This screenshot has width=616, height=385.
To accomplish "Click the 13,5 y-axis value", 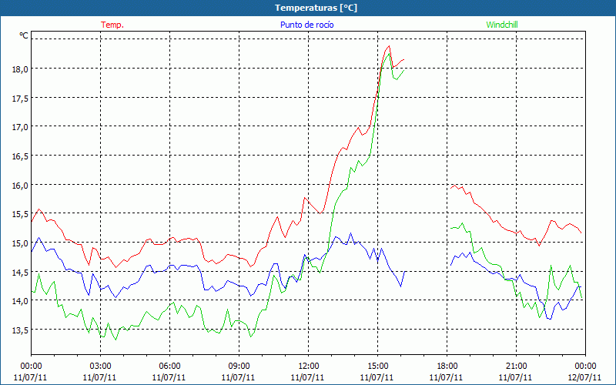I will (21, 330).
